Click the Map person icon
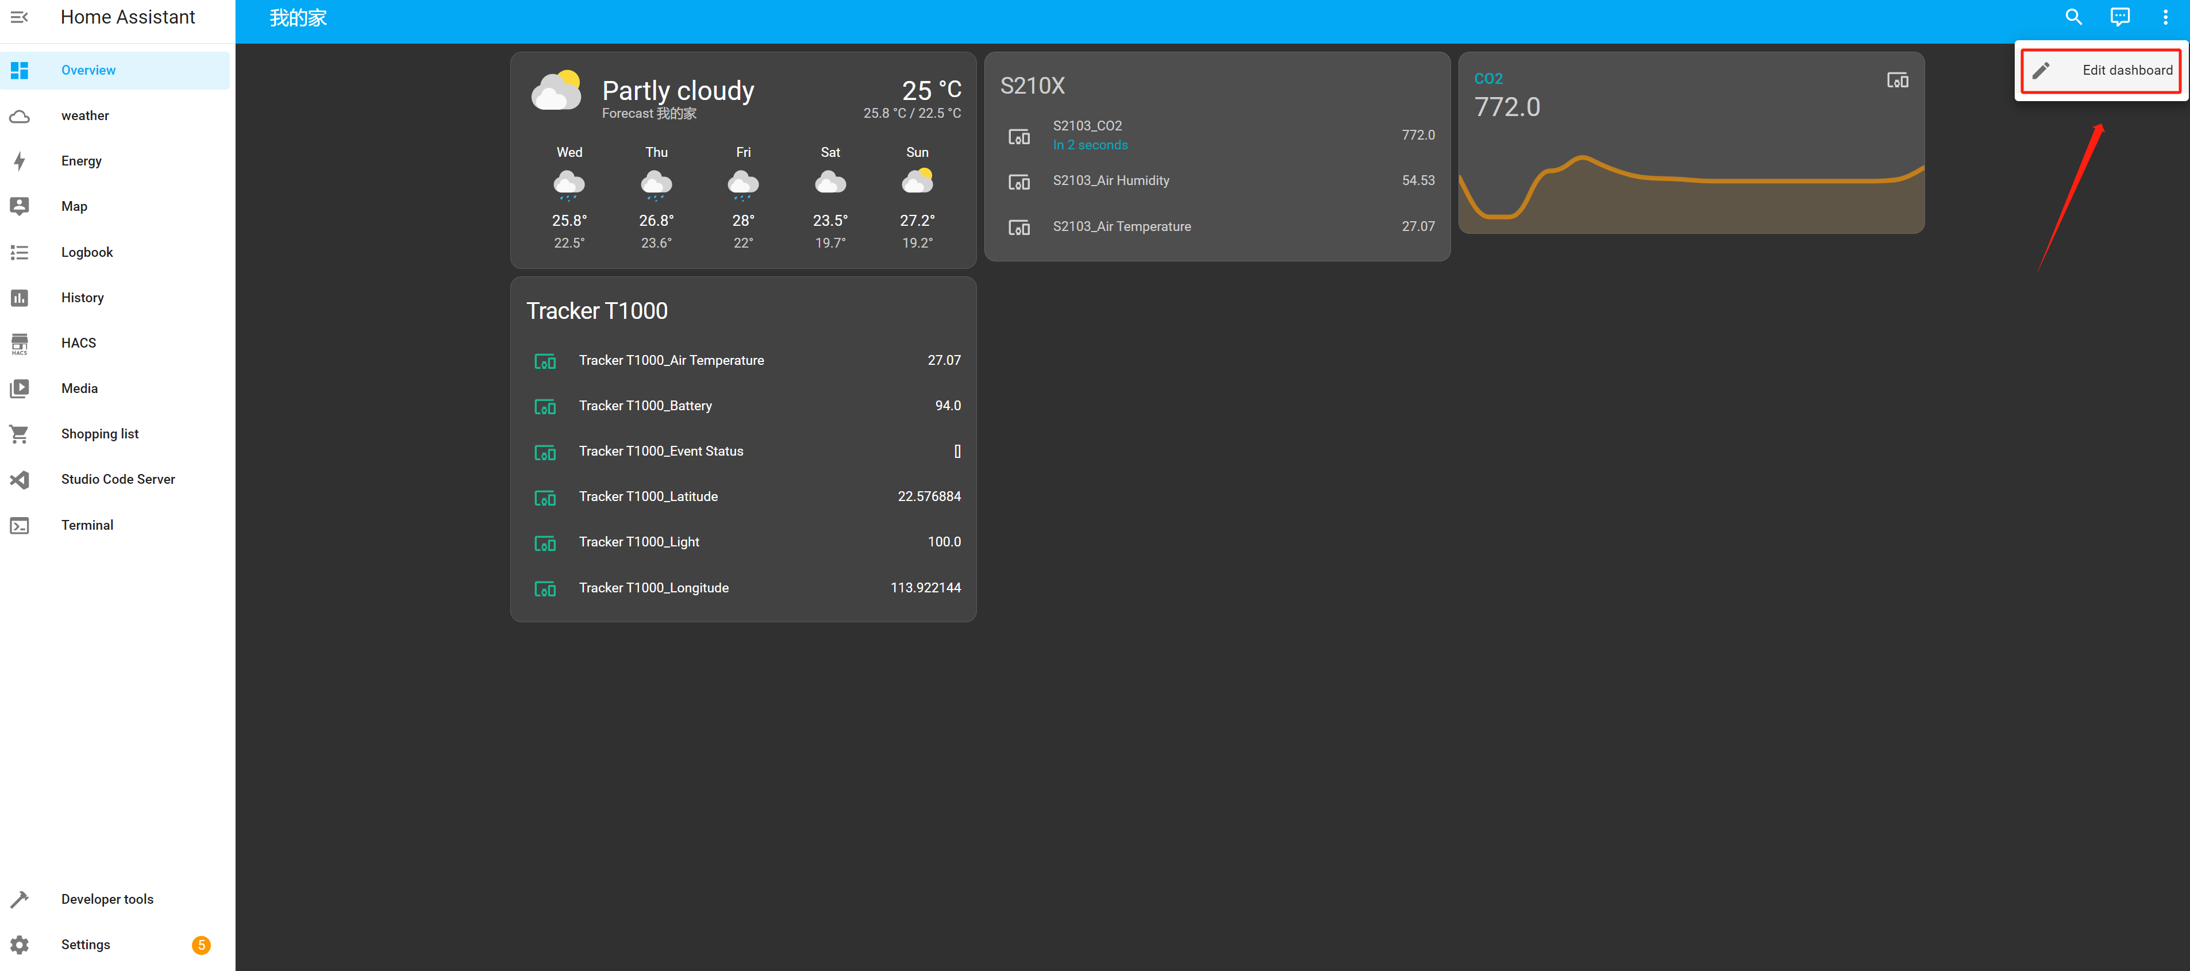 point(20,206)
